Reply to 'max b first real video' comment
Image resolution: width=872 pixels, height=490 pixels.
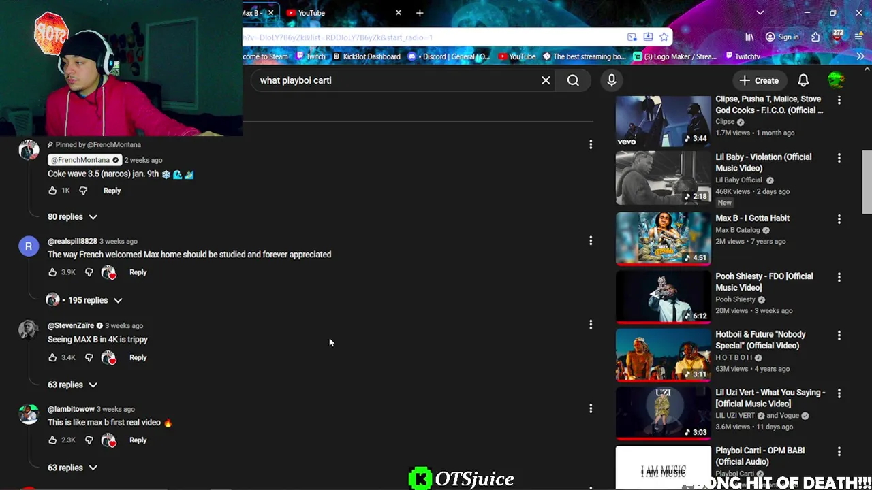(x=138, y=440)
